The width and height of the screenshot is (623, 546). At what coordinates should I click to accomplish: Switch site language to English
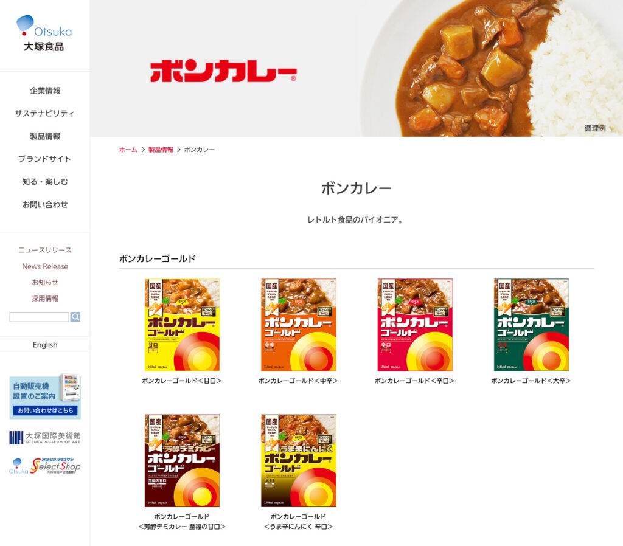click(45, 345)
